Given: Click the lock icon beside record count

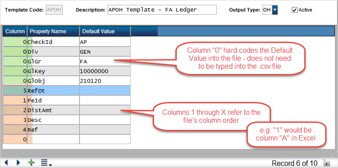Looking at the screenshot, I should pyautogui.click(x=325, y=163).
